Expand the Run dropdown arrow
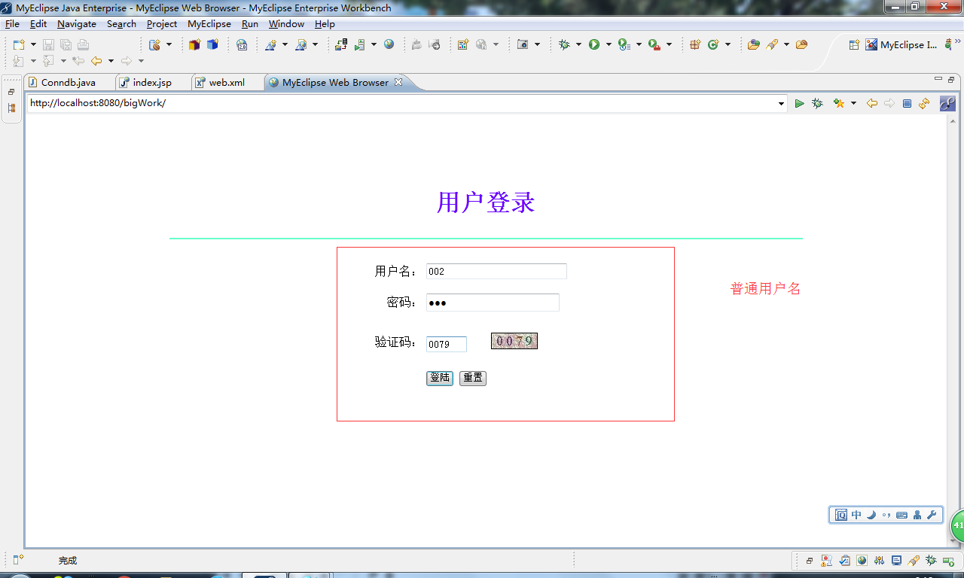 tap(609, 45)
